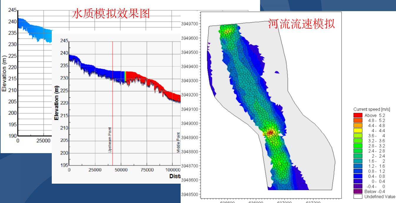Click the front chart's 'Elevation (m)' axis label
The image size is (396, 203).
coord(57,102)
